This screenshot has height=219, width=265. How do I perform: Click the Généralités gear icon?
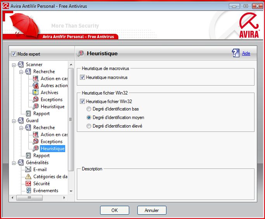pyautogui.click(x=21, y=163)
